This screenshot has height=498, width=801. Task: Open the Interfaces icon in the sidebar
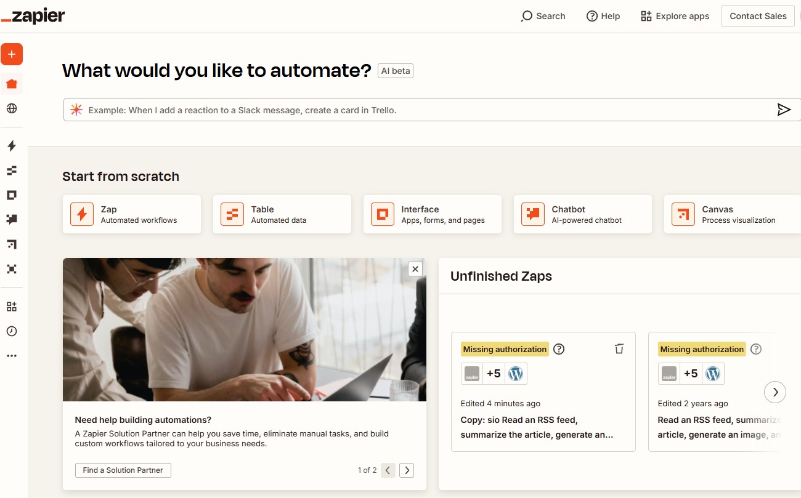pyautogui.click(x=12, y=195)
